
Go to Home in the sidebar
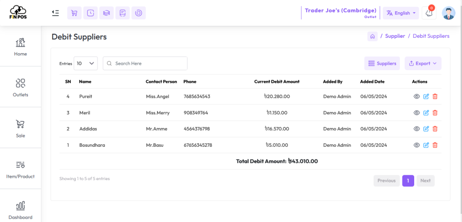(20, 47)
